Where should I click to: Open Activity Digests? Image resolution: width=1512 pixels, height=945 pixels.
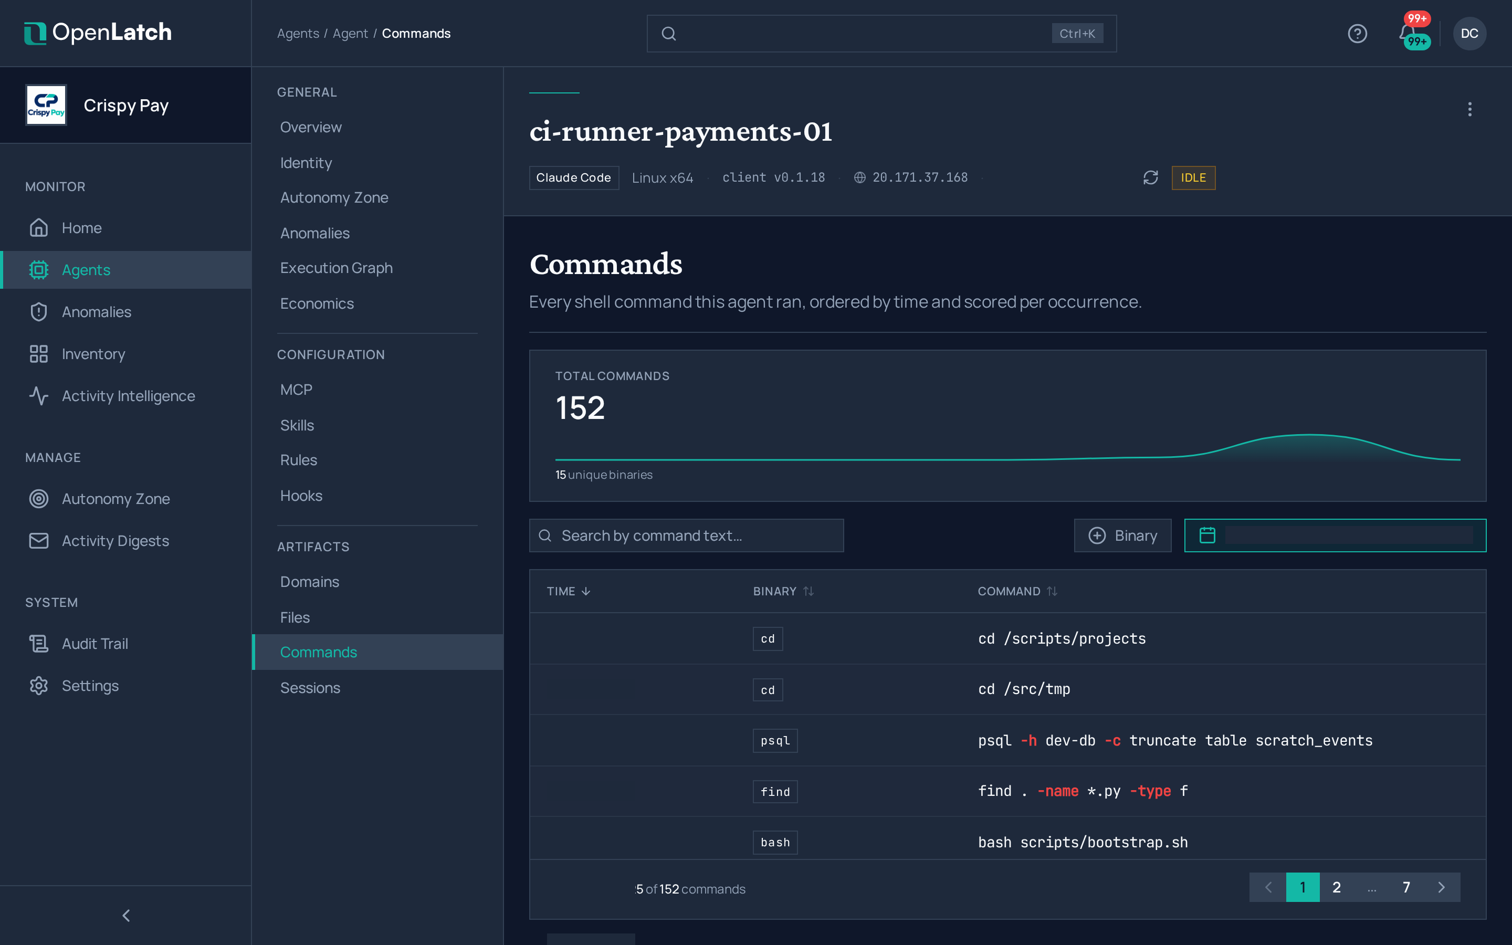[125, 541]
